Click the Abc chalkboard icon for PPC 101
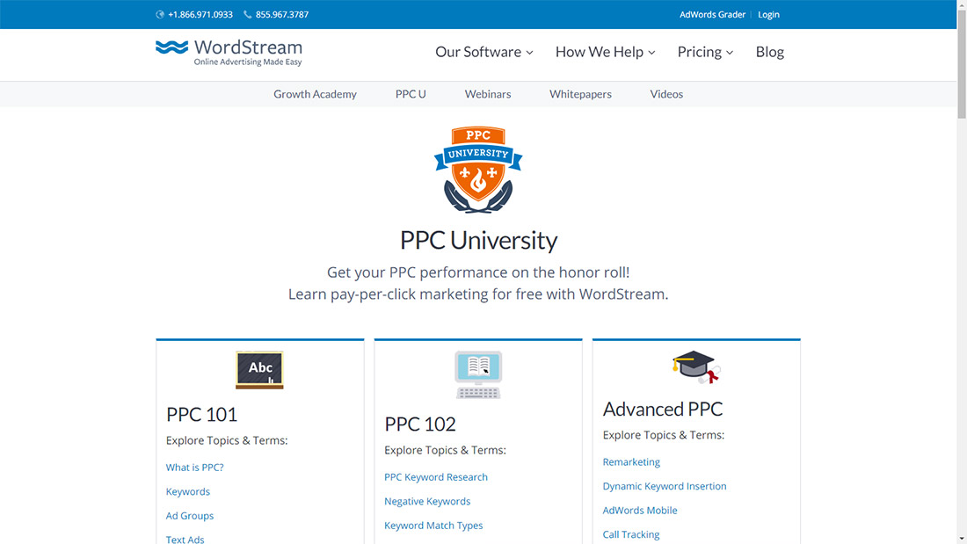Image resolution: width=967 pixels, height=544 pixels. (x=259, y=369)
